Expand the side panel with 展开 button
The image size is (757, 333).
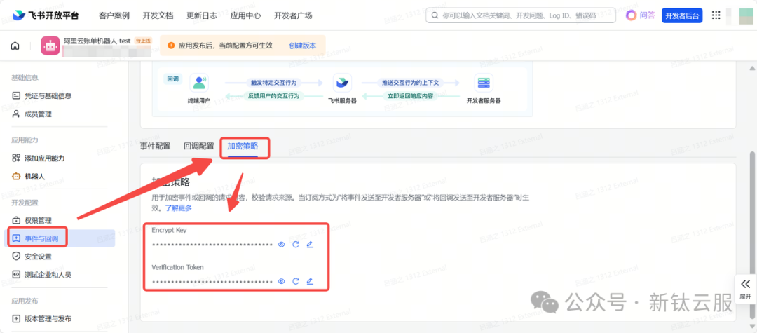coord(745,289)
